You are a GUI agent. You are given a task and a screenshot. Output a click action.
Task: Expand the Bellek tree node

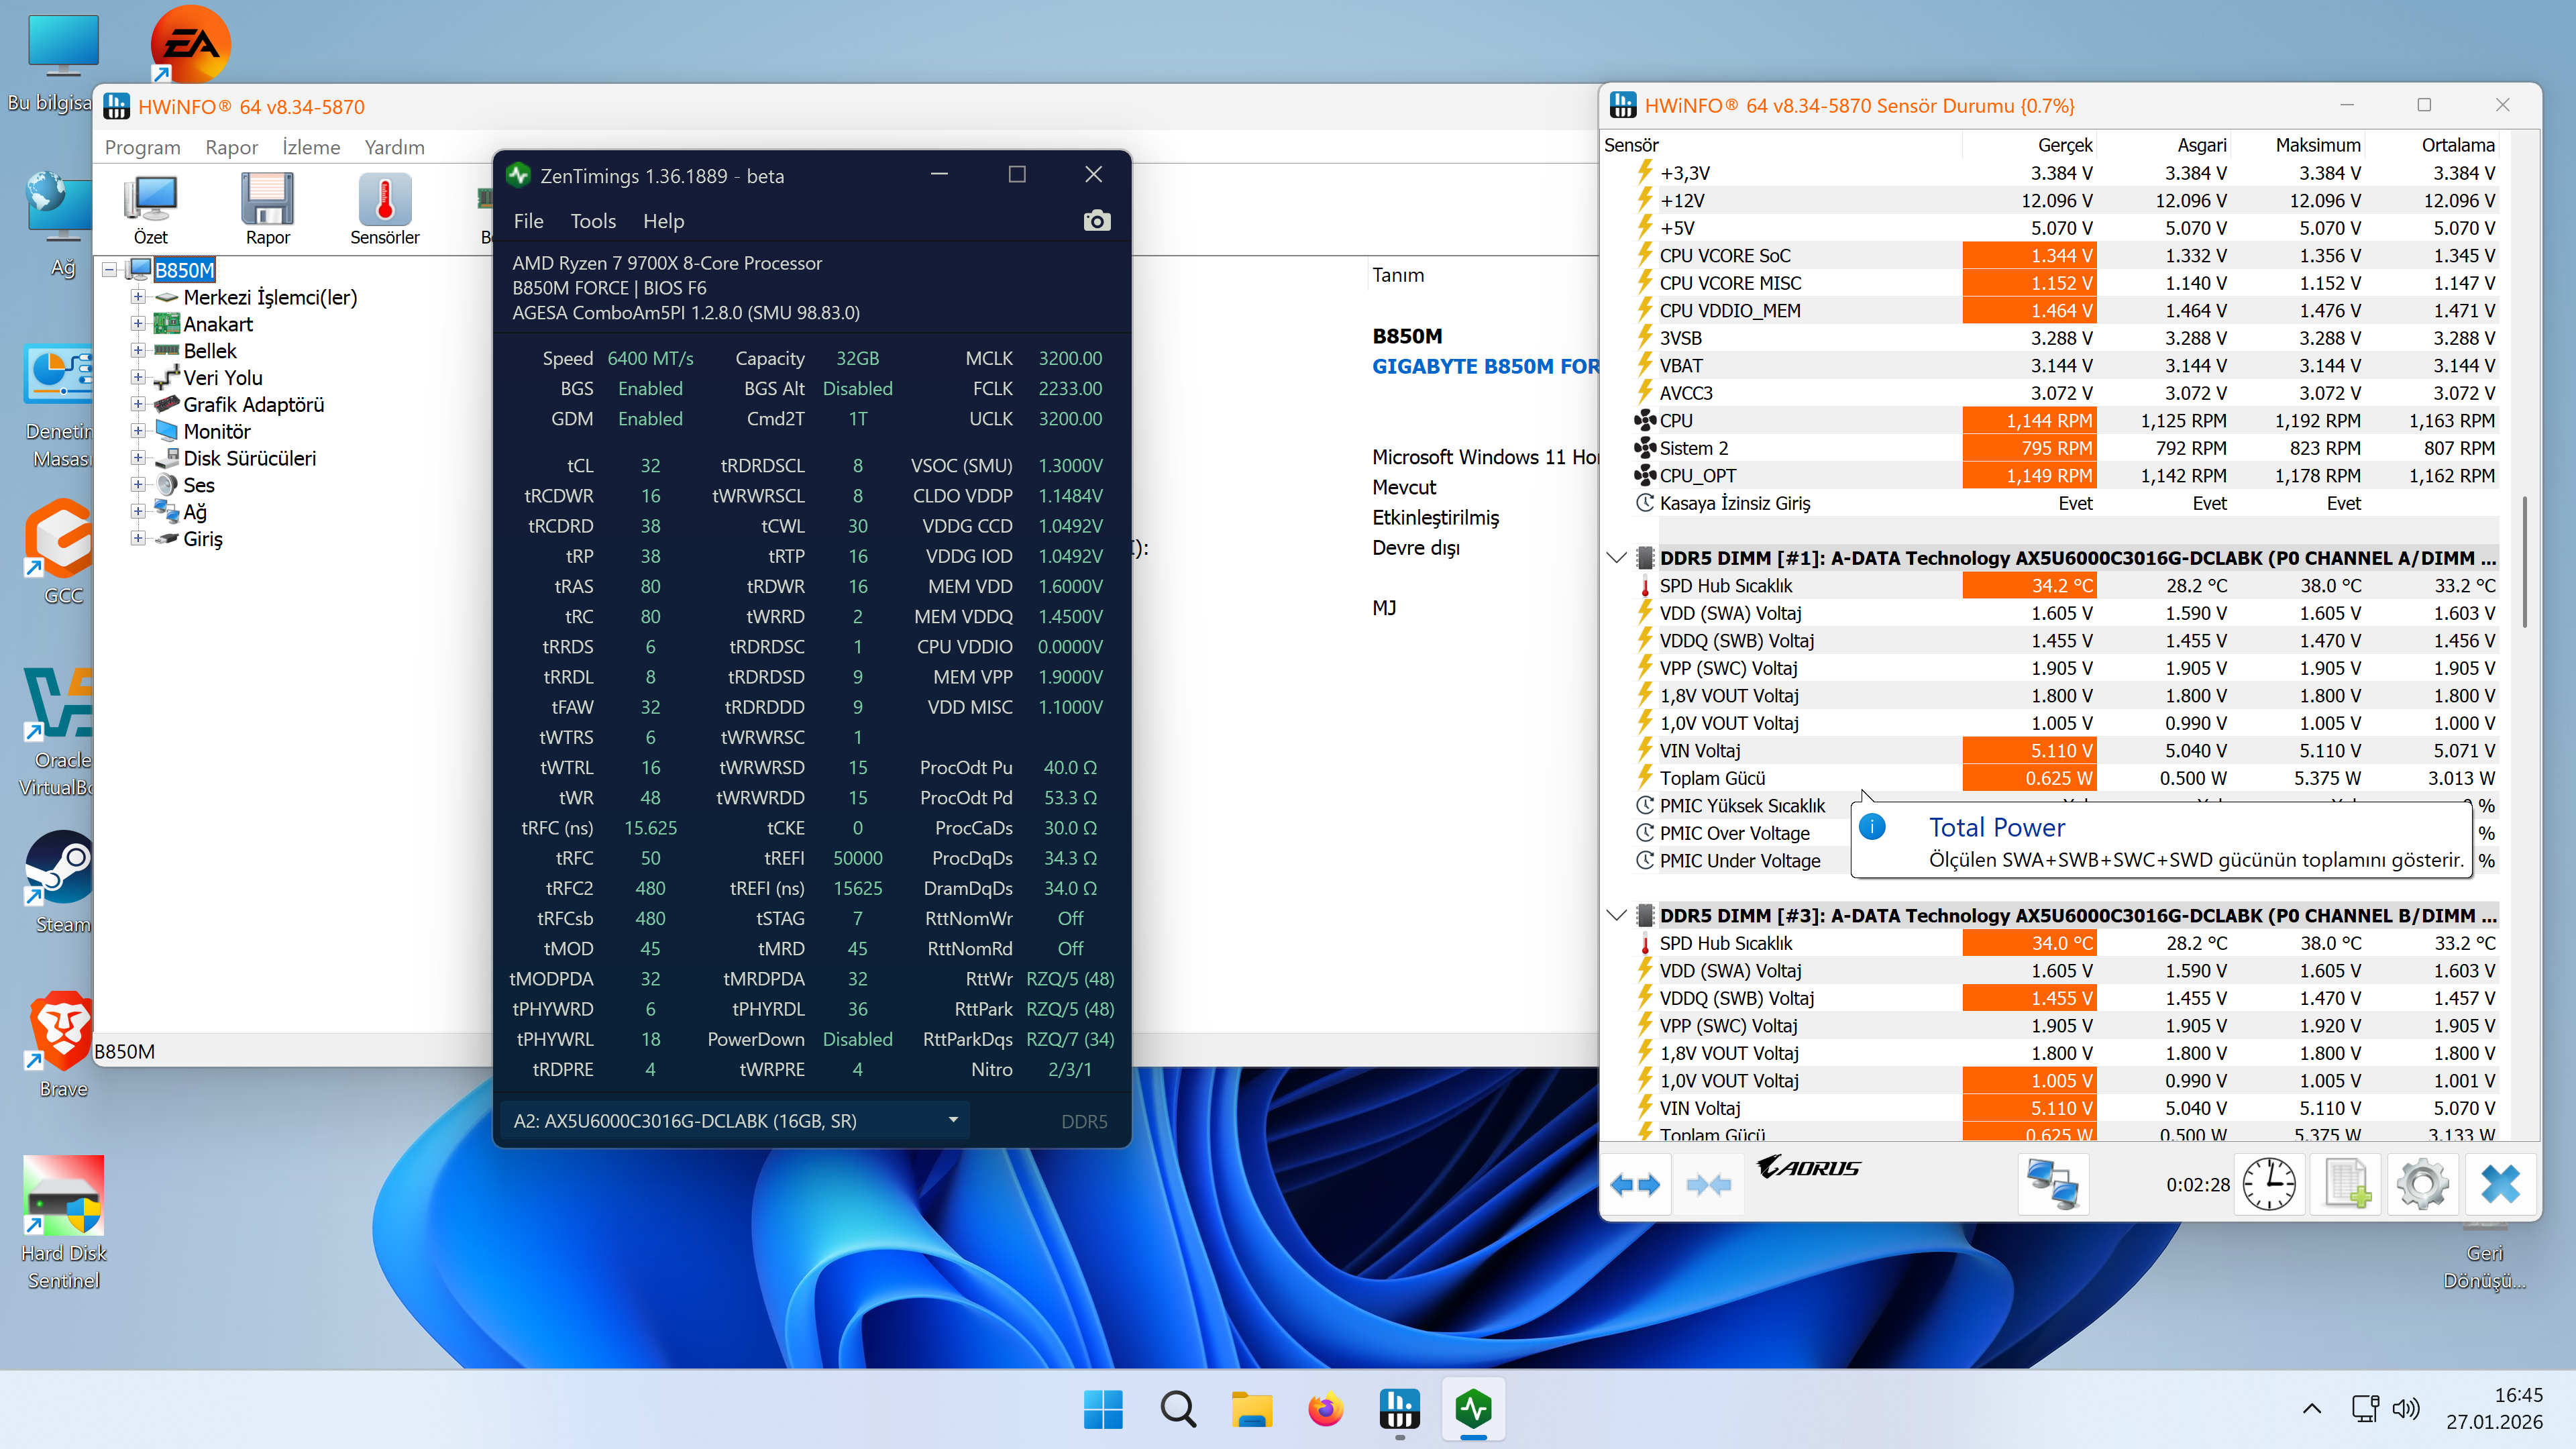[138, 350]
